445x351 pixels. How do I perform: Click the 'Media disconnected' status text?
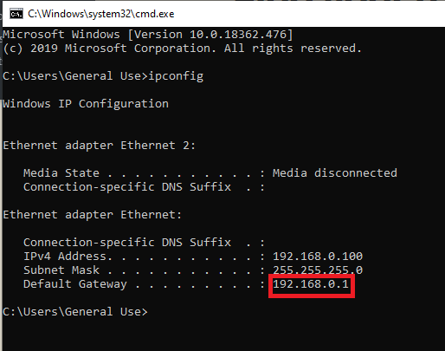(335, 173)
